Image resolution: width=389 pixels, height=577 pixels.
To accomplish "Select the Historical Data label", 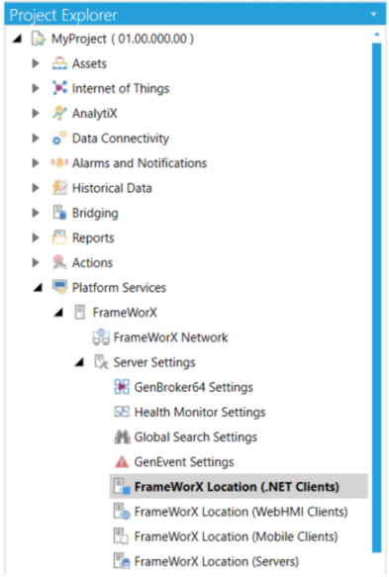I will coord(112,188).
